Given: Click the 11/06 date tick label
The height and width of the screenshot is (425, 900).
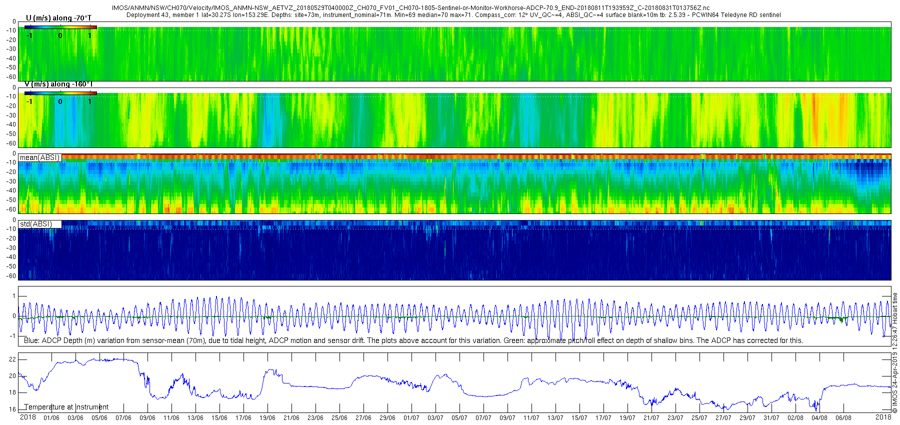Looking at the screenshot, I should pos(171,418).
